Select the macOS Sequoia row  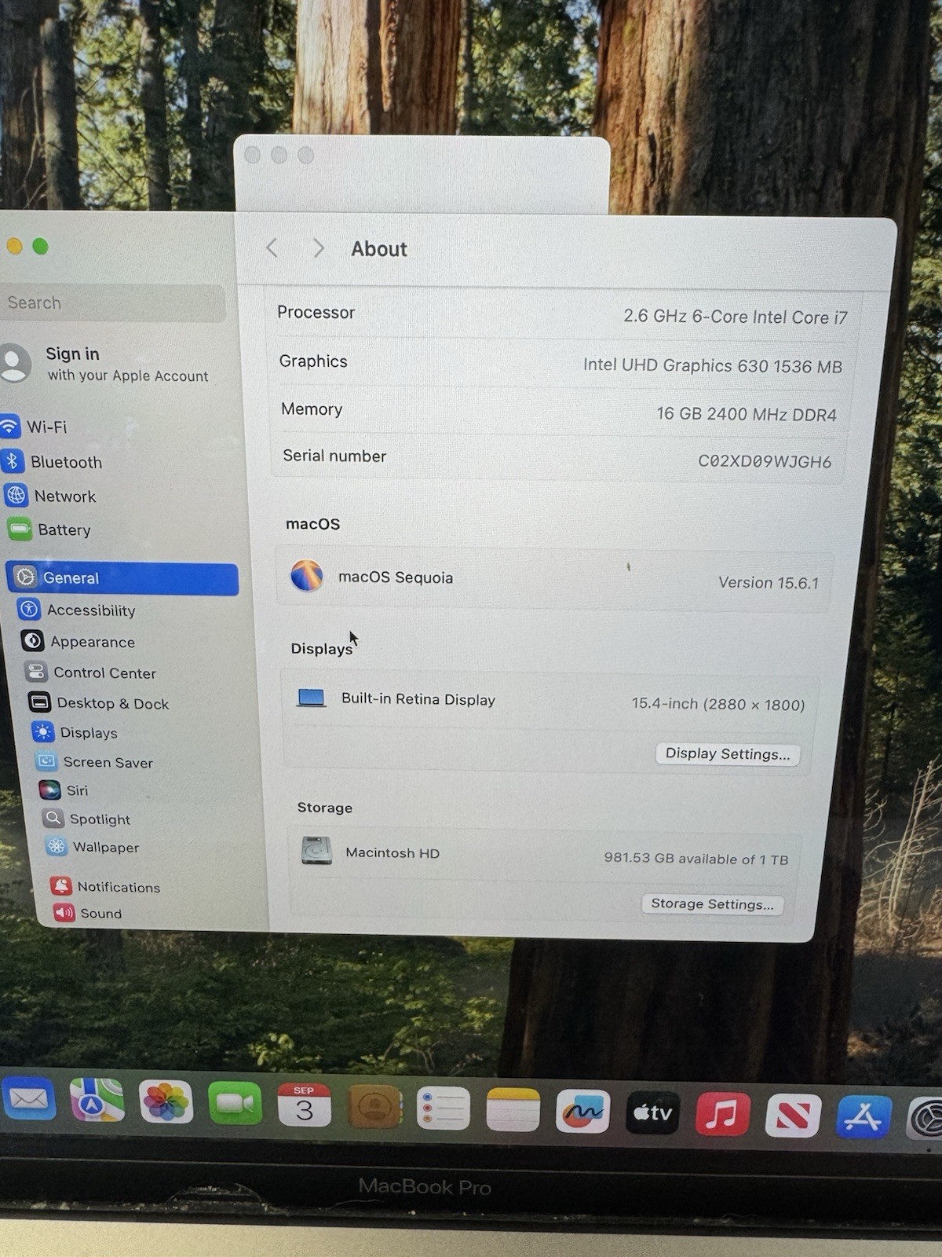point(553,580)
